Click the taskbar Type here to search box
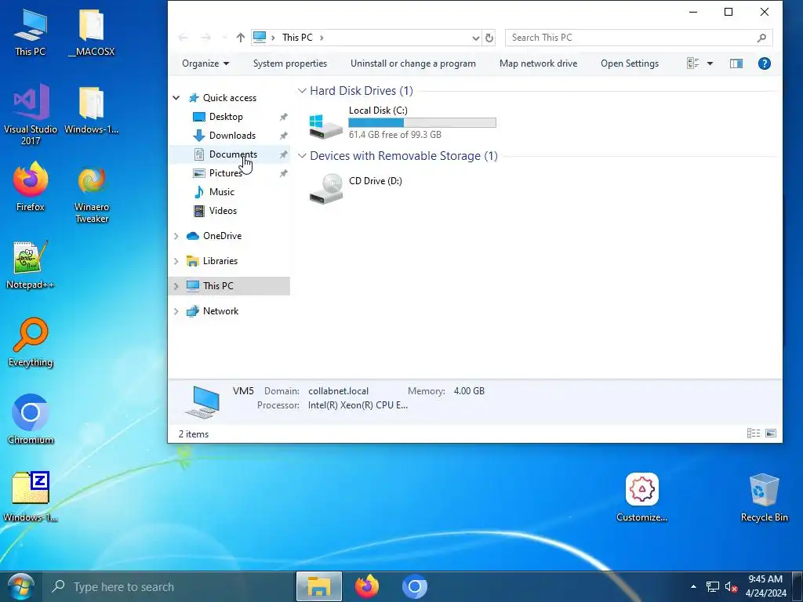803x602 pixels. [169, 586]
